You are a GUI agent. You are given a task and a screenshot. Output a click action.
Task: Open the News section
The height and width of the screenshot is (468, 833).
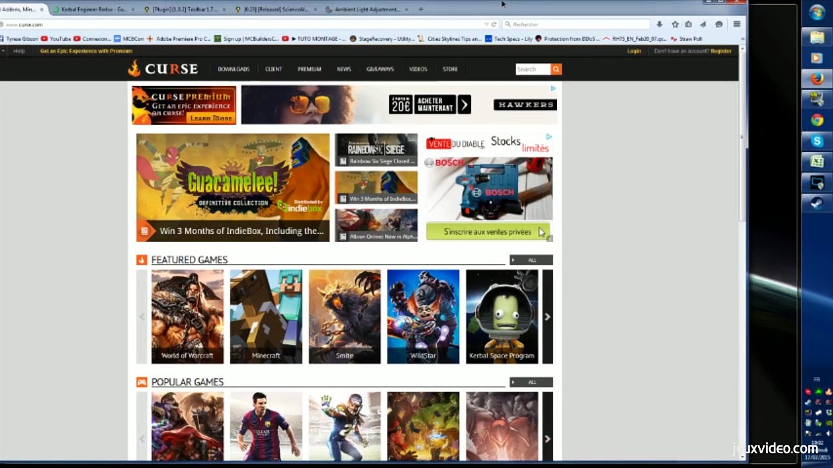point(344,69)
